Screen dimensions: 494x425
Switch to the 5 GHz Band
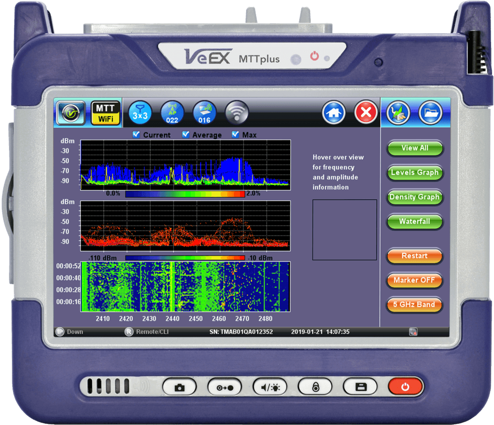[415, 305]
